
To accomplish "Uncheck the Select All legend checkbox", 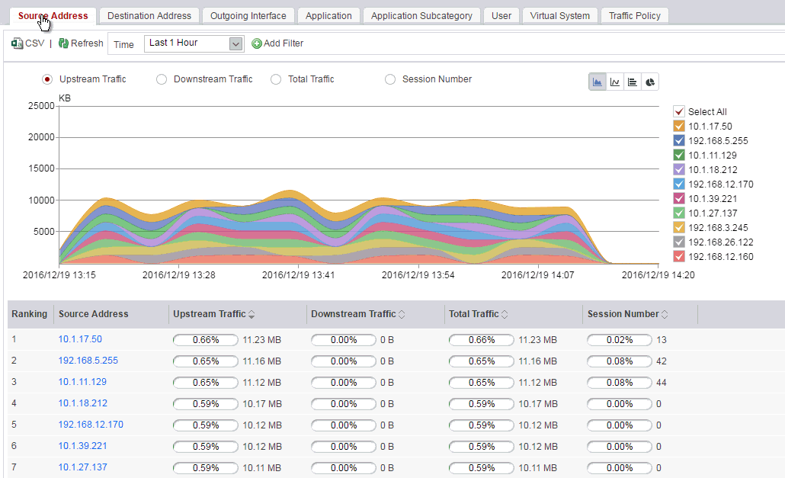I will pyautogui.click(x=679, y=111).
